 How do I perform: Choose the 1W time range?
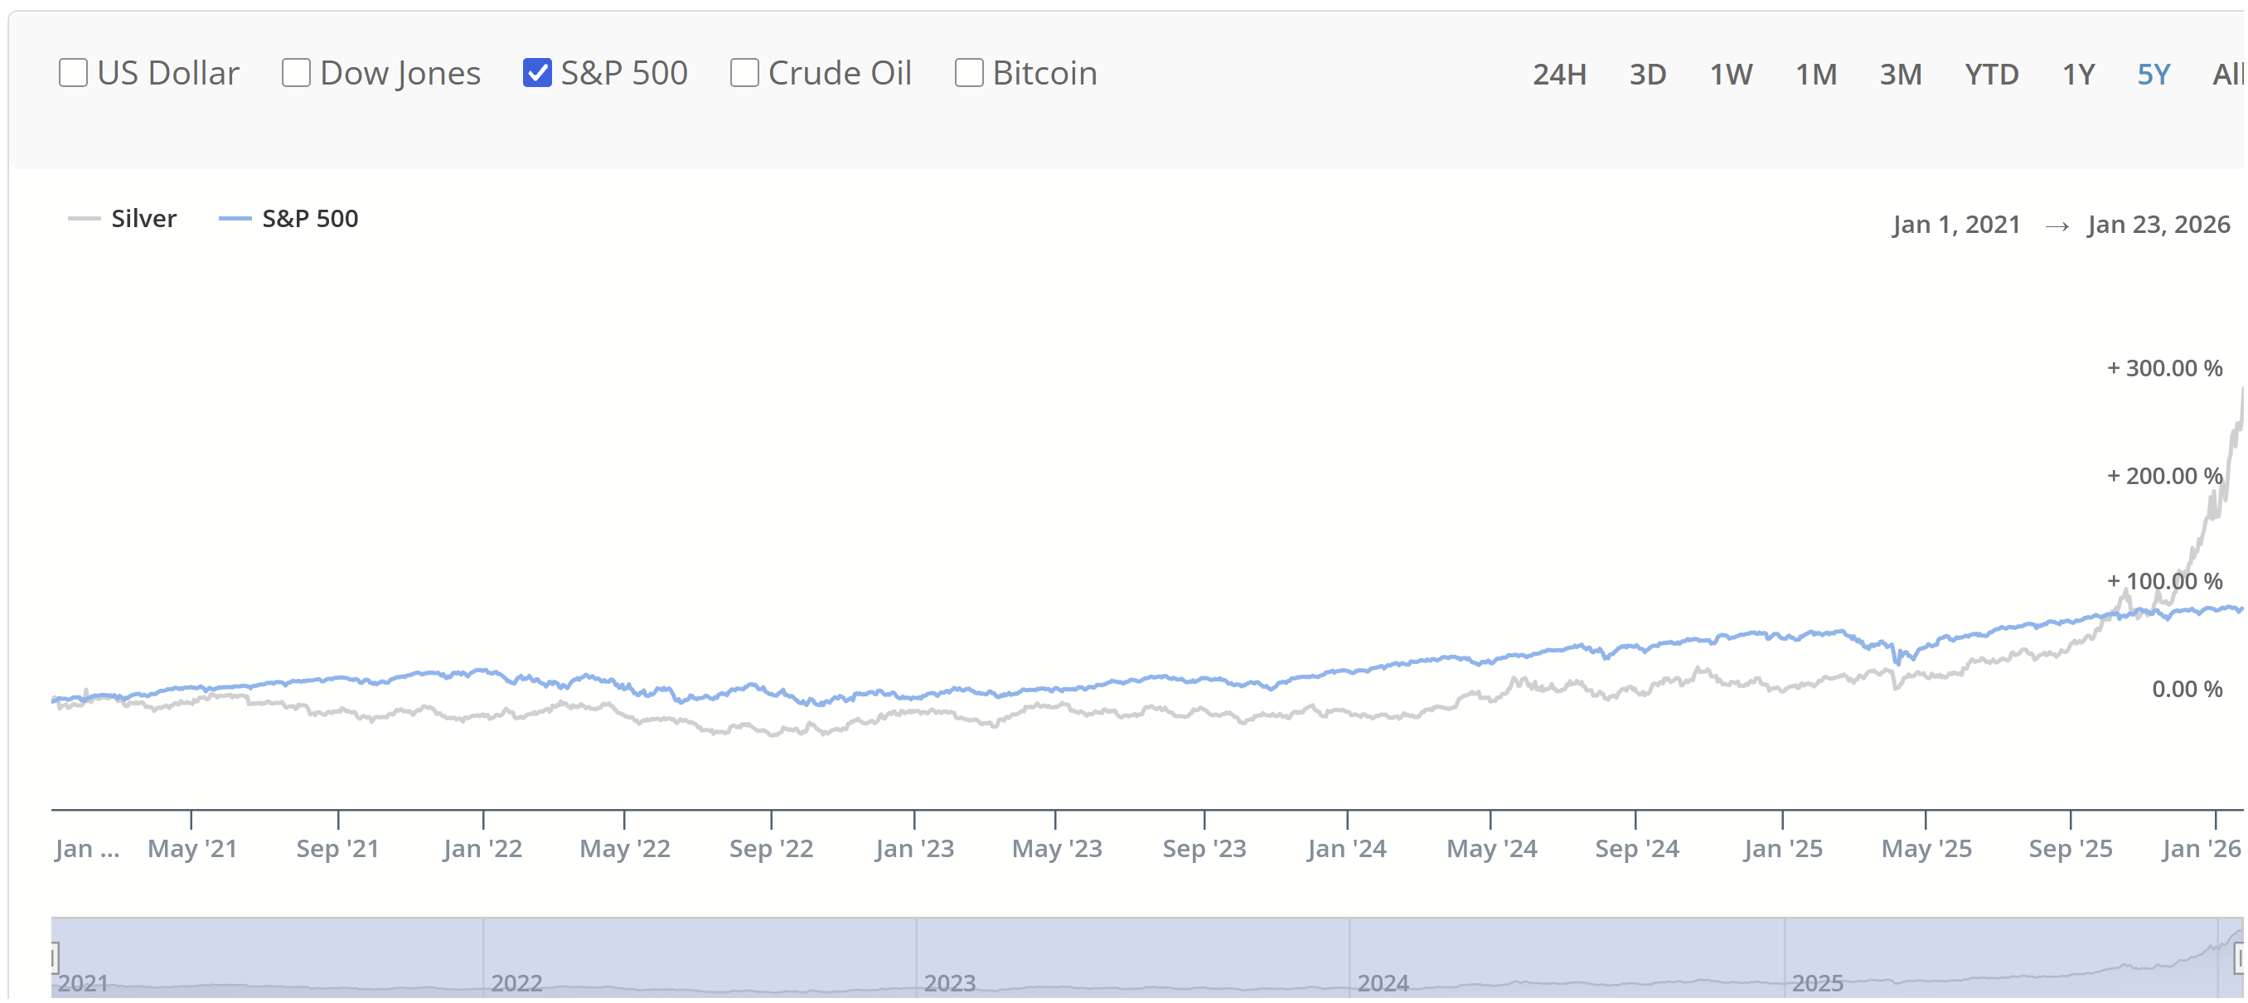(1731, 75)
